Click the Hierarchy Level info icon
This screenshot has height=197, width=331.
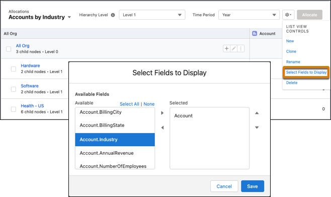(x=113, y=15)
